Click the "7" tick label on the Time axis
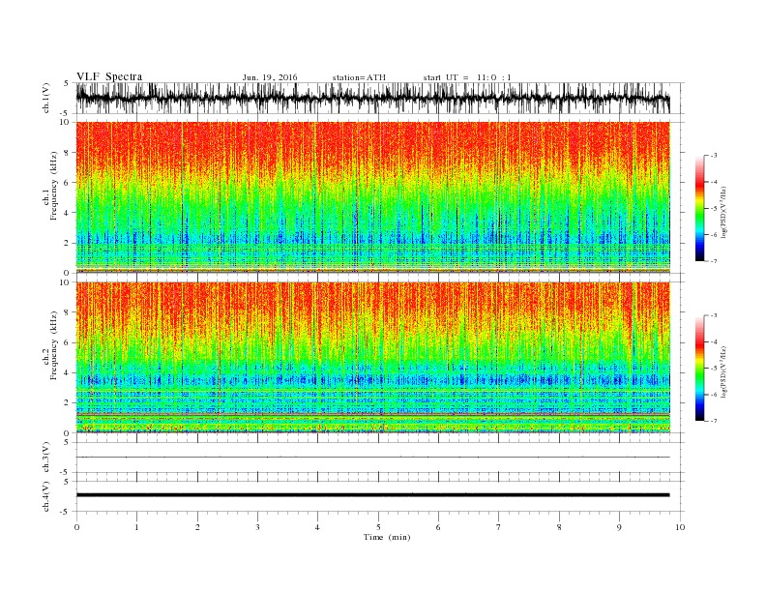This screenshot has width=766, height=592. click(499, 527)
